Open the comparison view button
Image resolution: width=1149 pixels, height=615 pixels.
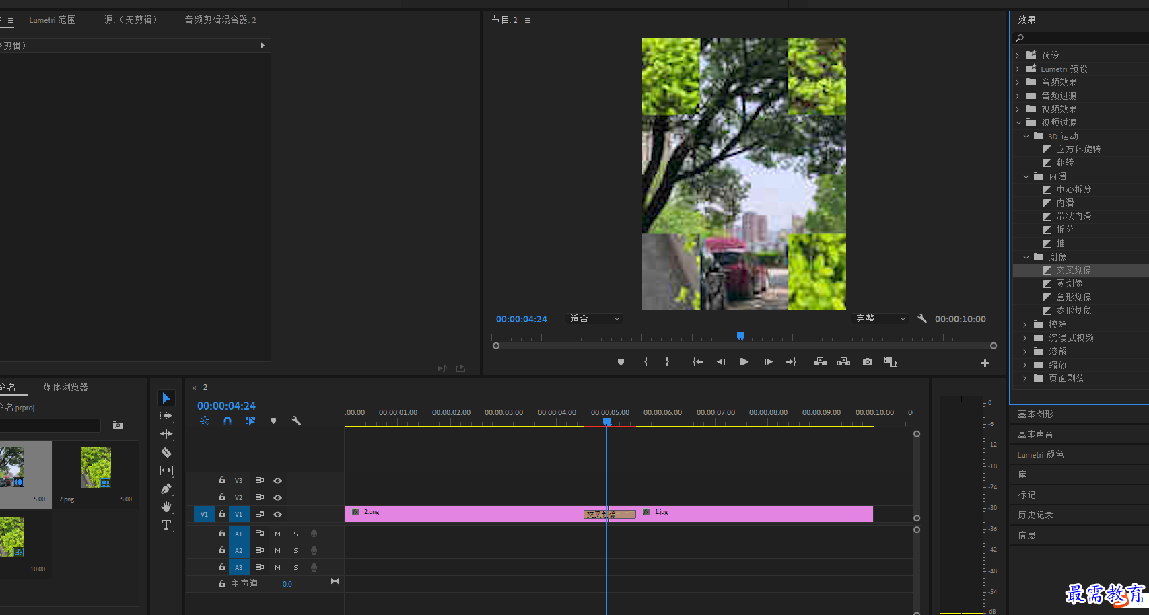(891, 362)
